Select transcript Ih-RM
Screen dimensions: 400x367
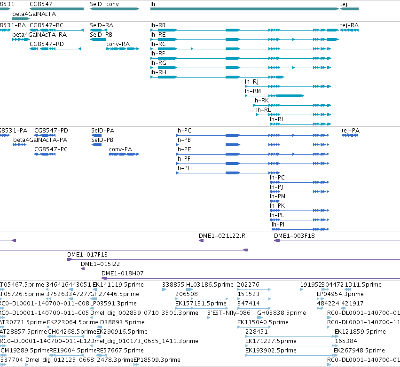click(x=275, y=96)
